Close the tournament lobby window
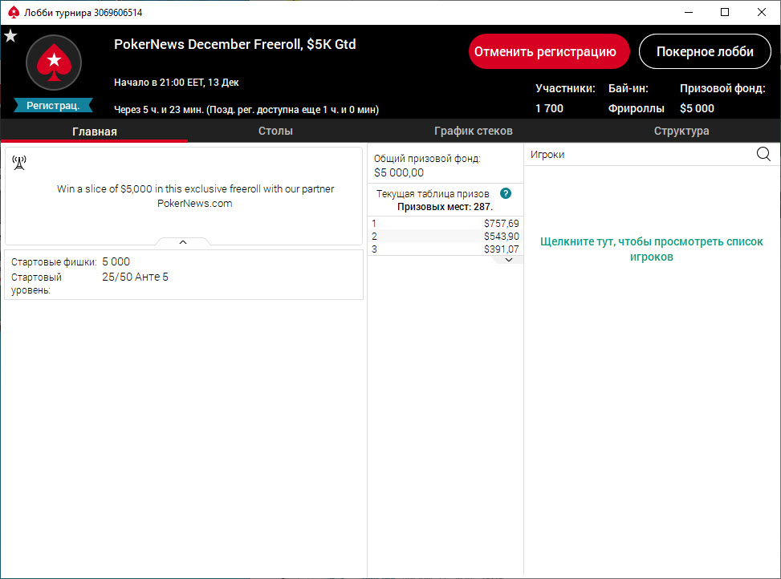The height and width of the screenshot is (579, 781). [x=762, y=13]
